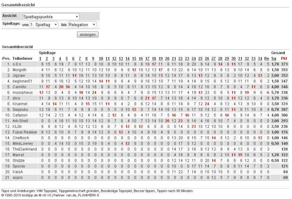The width and height of the screenshot is (292, 199).
Task: Click Sg value 5,70 for moorpheus
Action: tap(275, 93)
